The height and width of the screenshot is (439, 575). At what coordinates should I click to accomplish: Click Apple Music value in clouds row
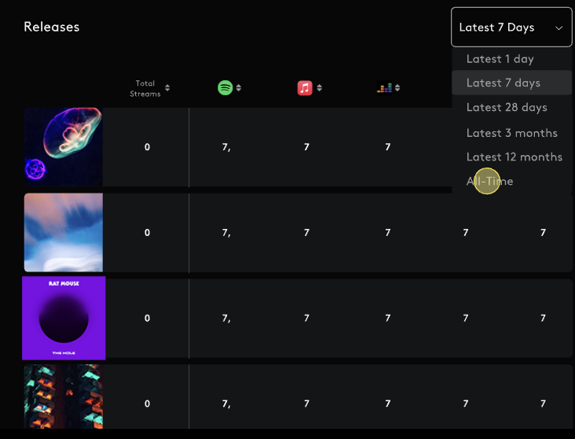coord(306,233)
